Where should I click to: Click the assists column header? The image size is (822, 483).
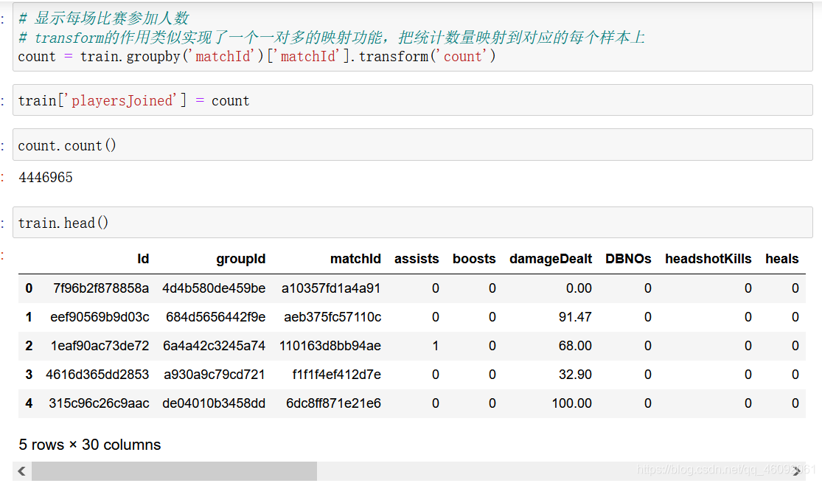417,259
